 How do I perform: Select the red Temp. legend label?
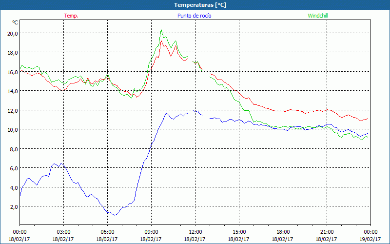tap(71, 16)
